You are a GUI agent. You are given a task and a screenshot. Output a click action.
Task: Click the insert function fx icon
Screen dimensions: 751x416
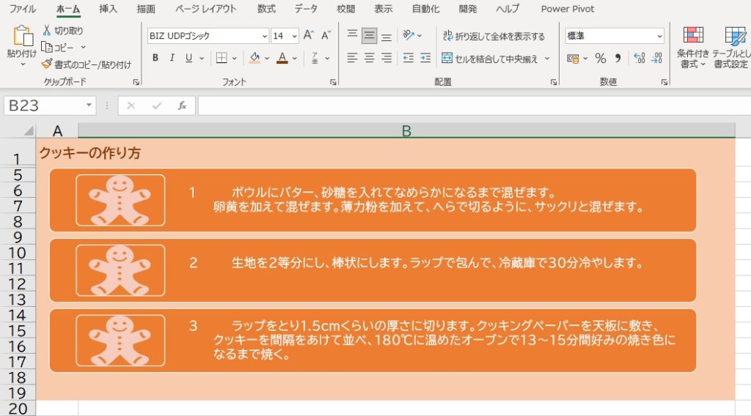point(182,106)
